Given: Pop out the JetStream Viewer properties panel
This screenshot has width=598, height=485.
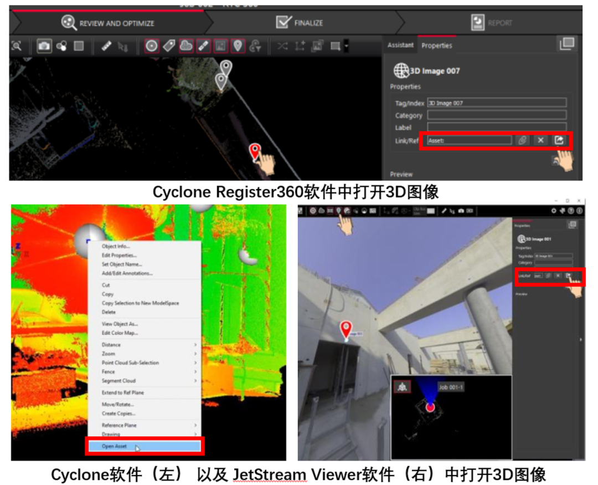Looking at the screenshot, I should coord(572,225).
